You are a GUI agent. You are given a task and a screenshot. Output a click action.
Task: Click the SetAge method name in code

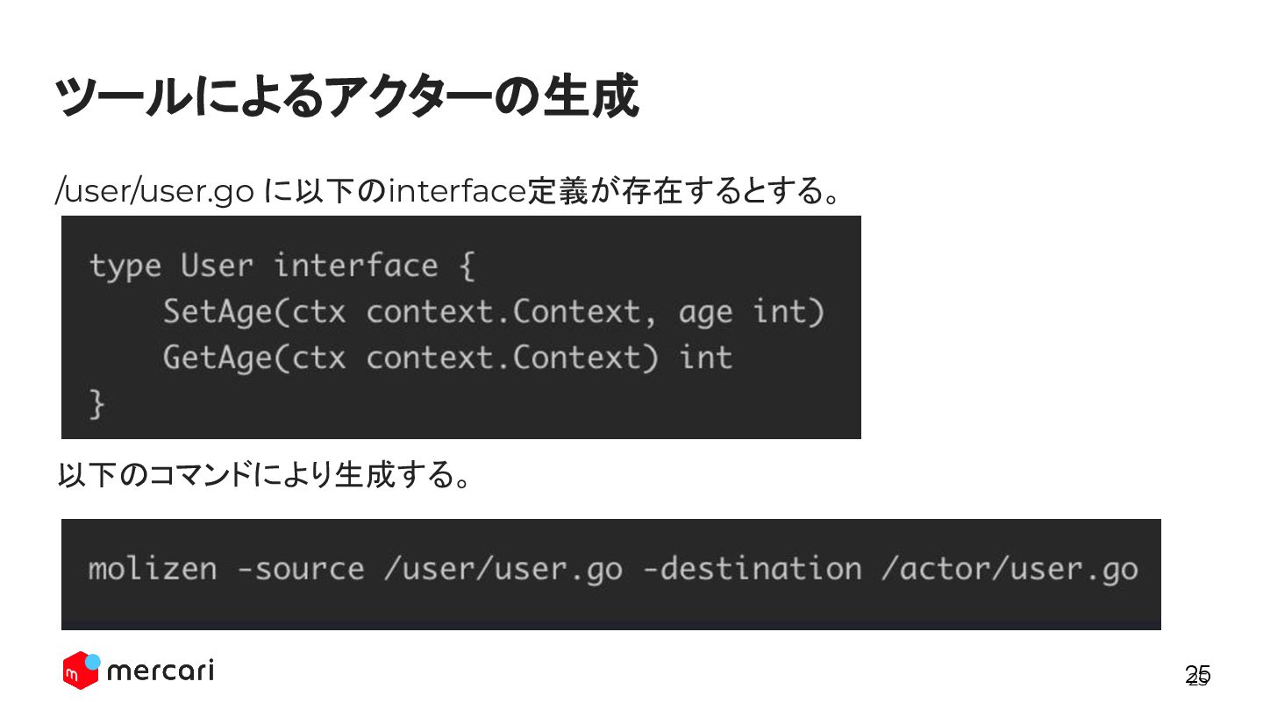pyautogui.click(x=218, y=312)
